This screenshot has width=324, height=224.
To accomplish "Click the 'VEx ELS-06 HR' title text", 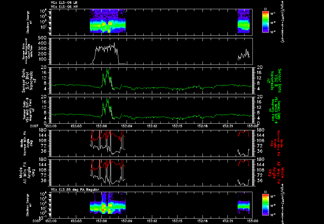I will pos(64,7).
